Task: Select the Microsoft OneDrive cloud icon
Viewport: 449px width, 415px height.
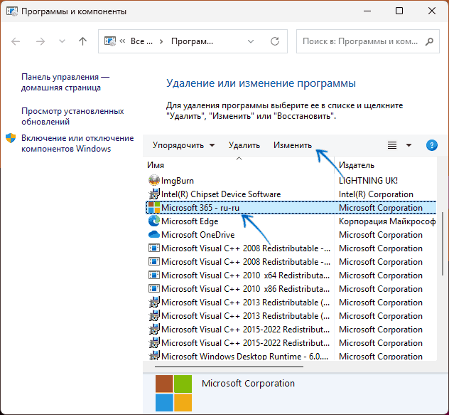Action: 154,234
